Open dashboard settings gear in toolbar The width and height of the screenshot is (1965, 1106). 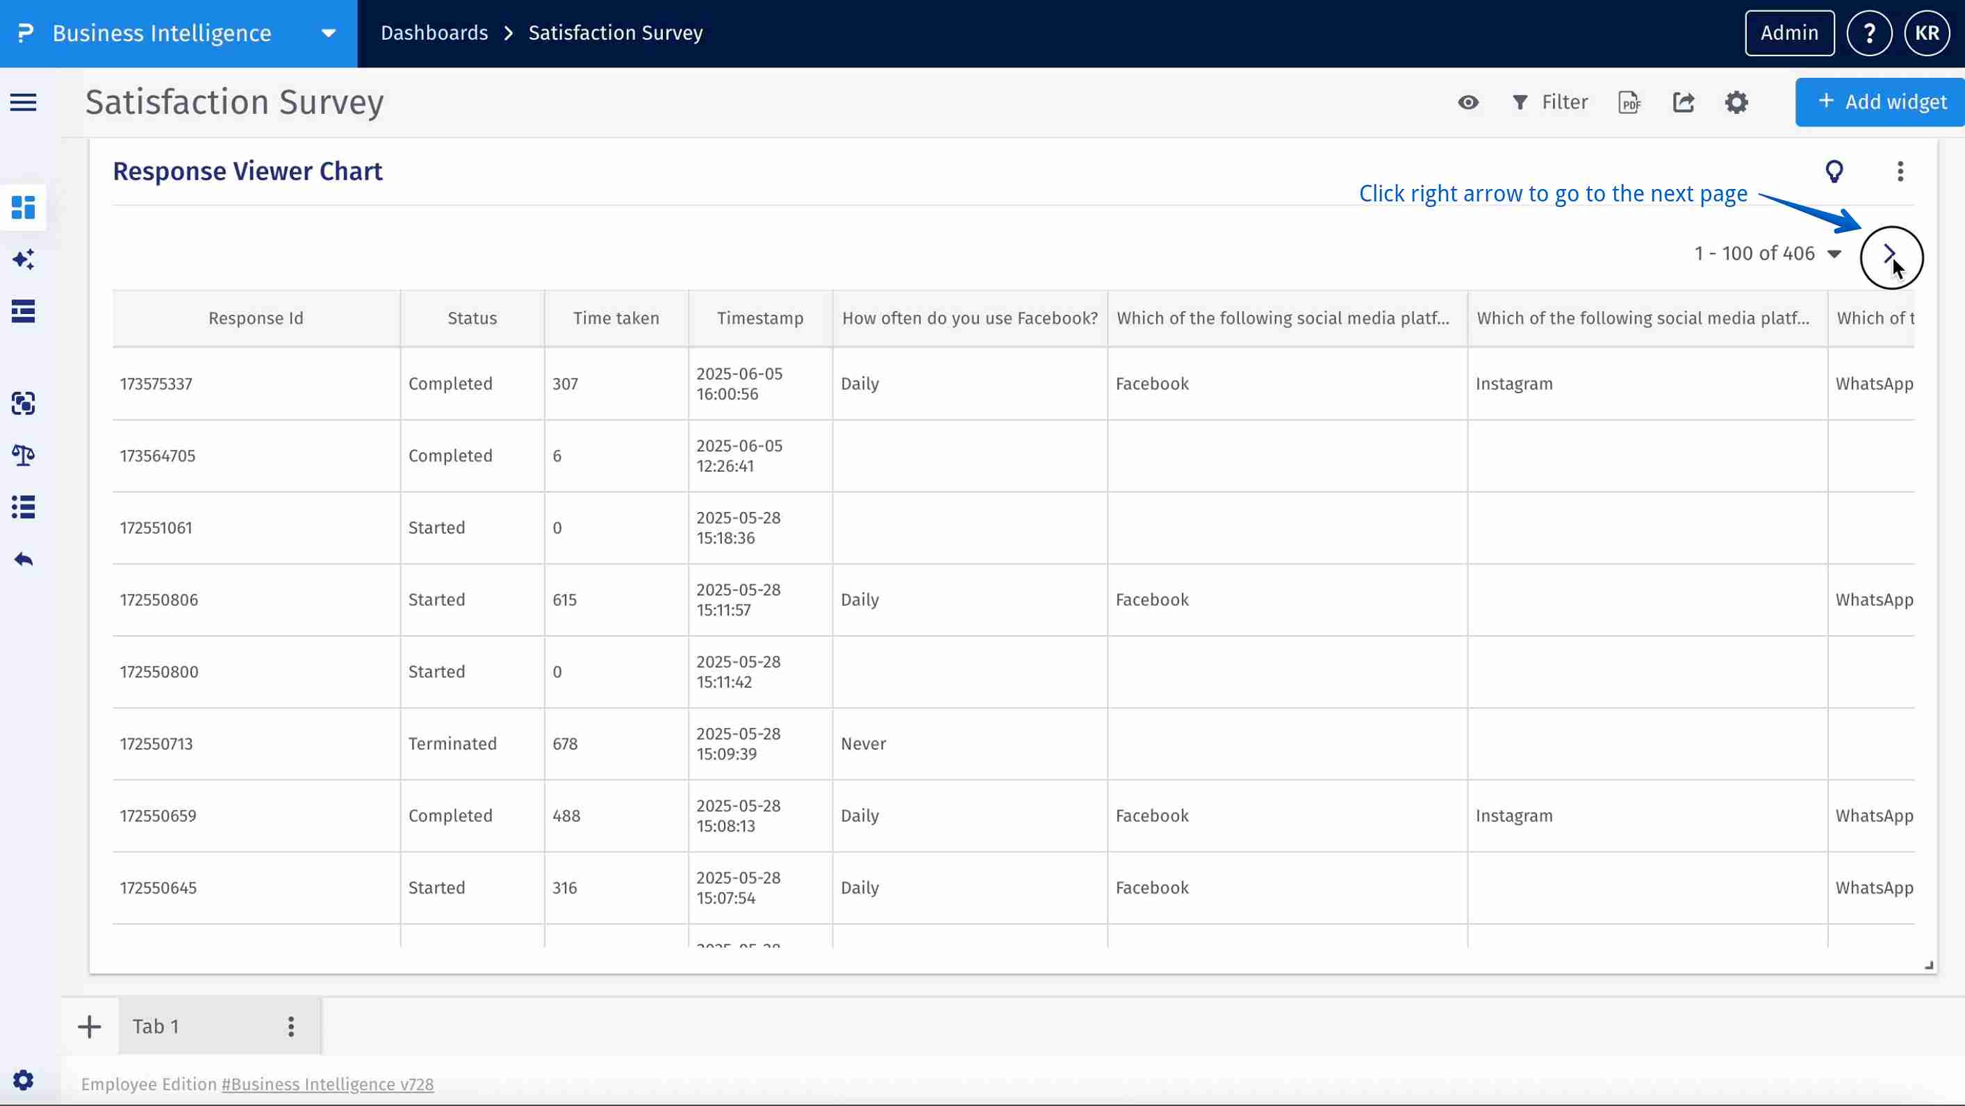(x=1736, y=102)
